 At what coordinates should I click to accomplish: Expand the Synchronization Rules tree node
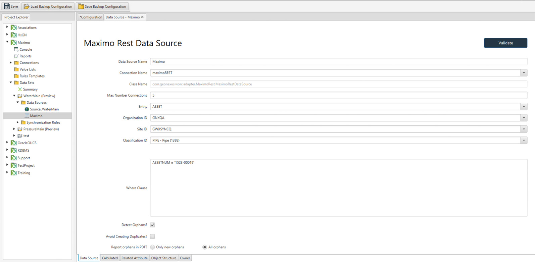(x=18, y=122)
